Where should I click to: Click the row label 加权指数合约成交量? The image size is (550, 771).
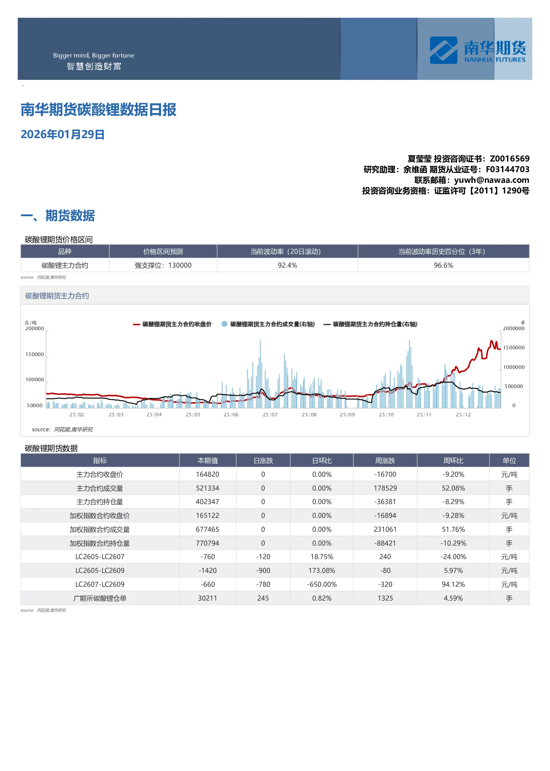pyautogui.click(x=100, y=530)
